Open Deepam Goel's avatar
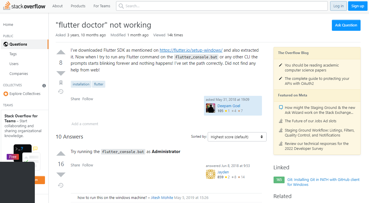Image resolution: width=369 pixels, height=203 pixels. click(x=211, y=108)
